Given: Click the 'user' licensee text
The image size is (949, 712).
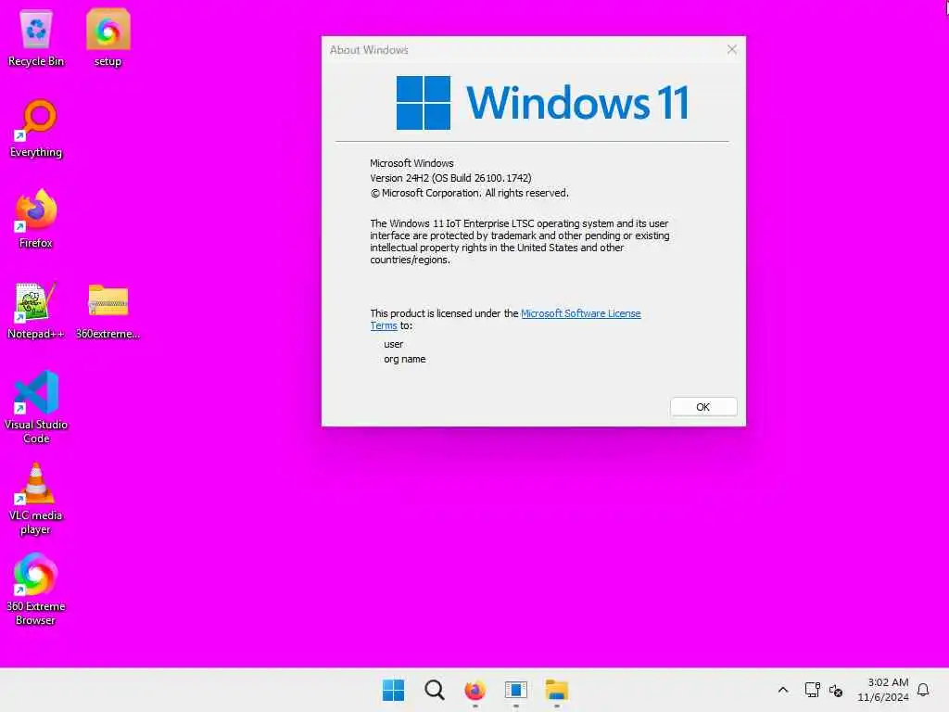Looking at the screenshot, I should click(393, 344).
